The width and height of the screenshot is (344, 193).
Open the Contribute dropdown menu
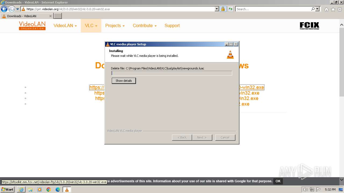point(145,26)
